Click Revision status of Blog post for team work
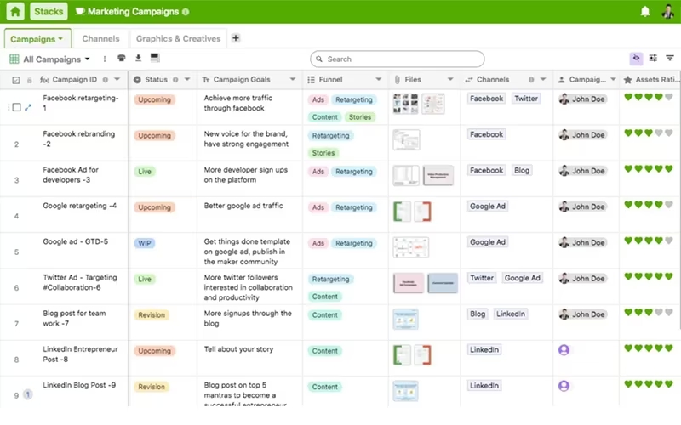This screenshot has height=425, width=681. [x=152, y=315]
